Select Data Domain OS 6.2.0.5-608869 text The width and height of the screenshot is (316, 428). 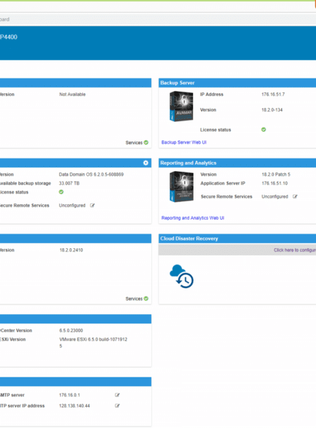pyautogui.click(x=91, y=174)
